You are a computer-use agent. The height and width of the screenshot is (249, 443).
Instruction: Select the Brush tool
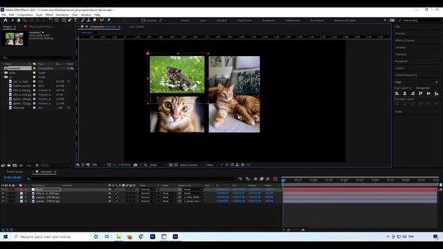(83, 20)
